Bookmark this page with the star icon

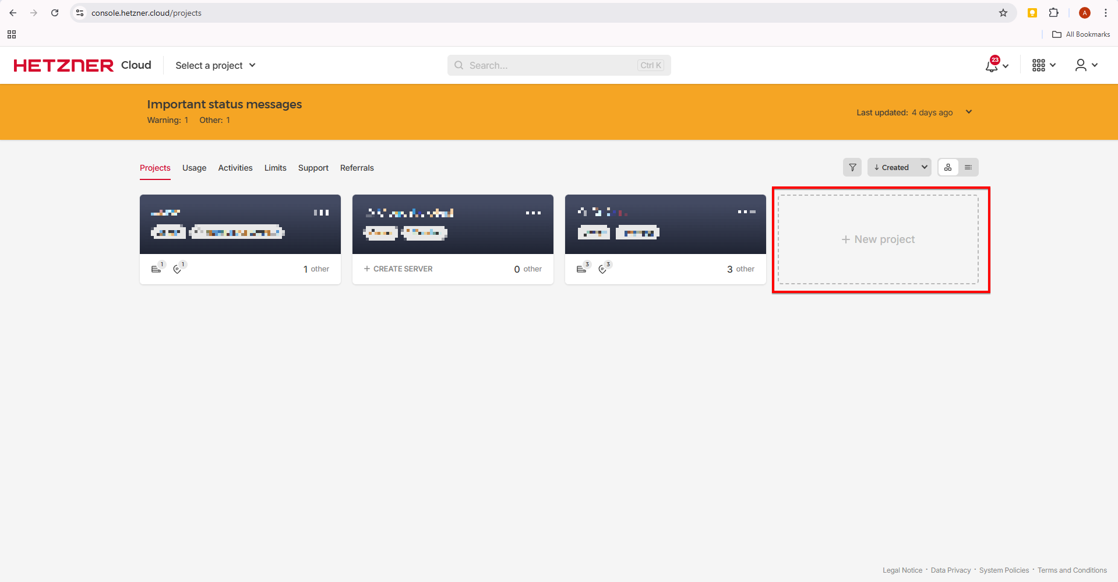click(x=1003, y=13)
